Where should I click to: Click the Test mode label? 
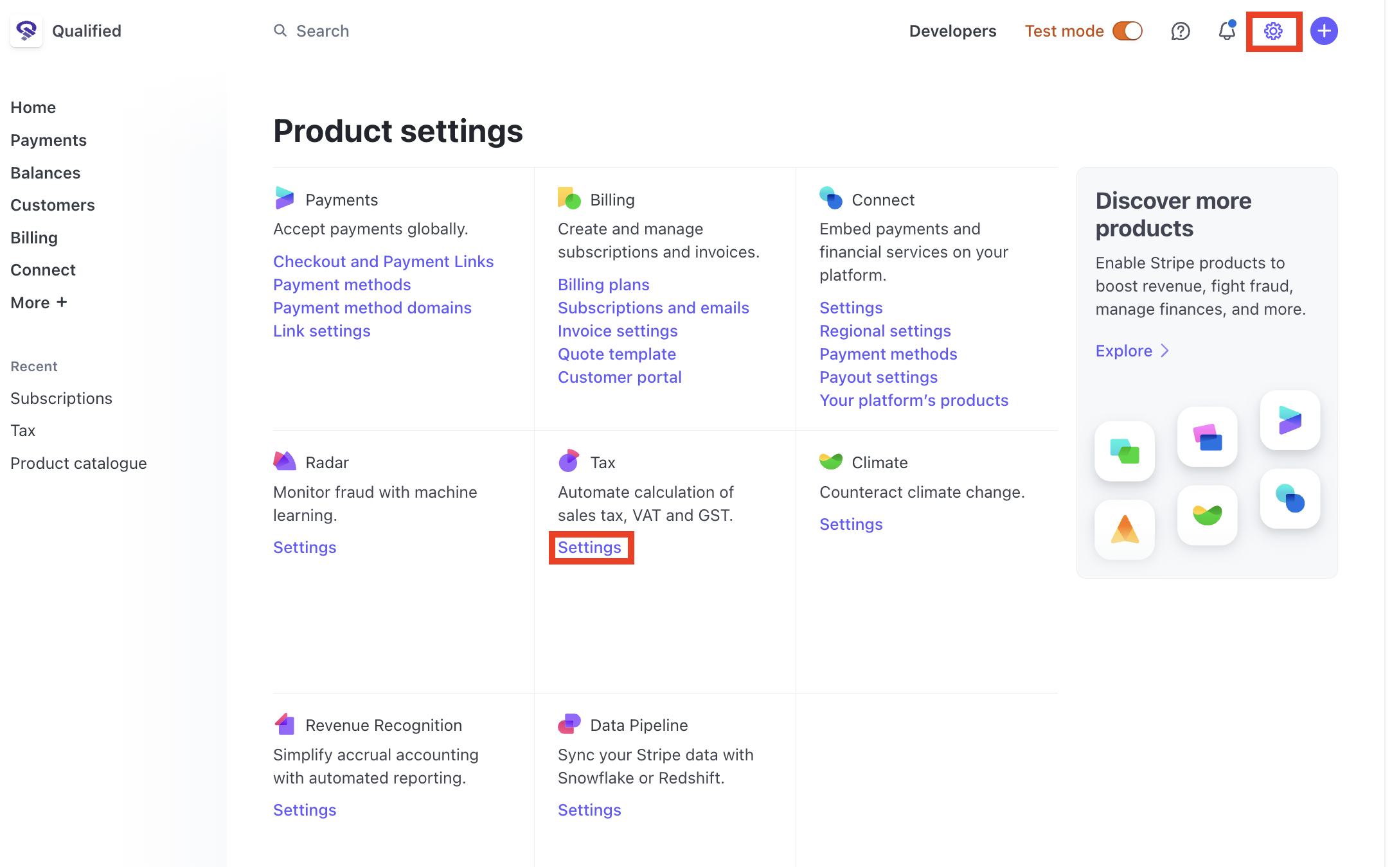[1064, 31]
